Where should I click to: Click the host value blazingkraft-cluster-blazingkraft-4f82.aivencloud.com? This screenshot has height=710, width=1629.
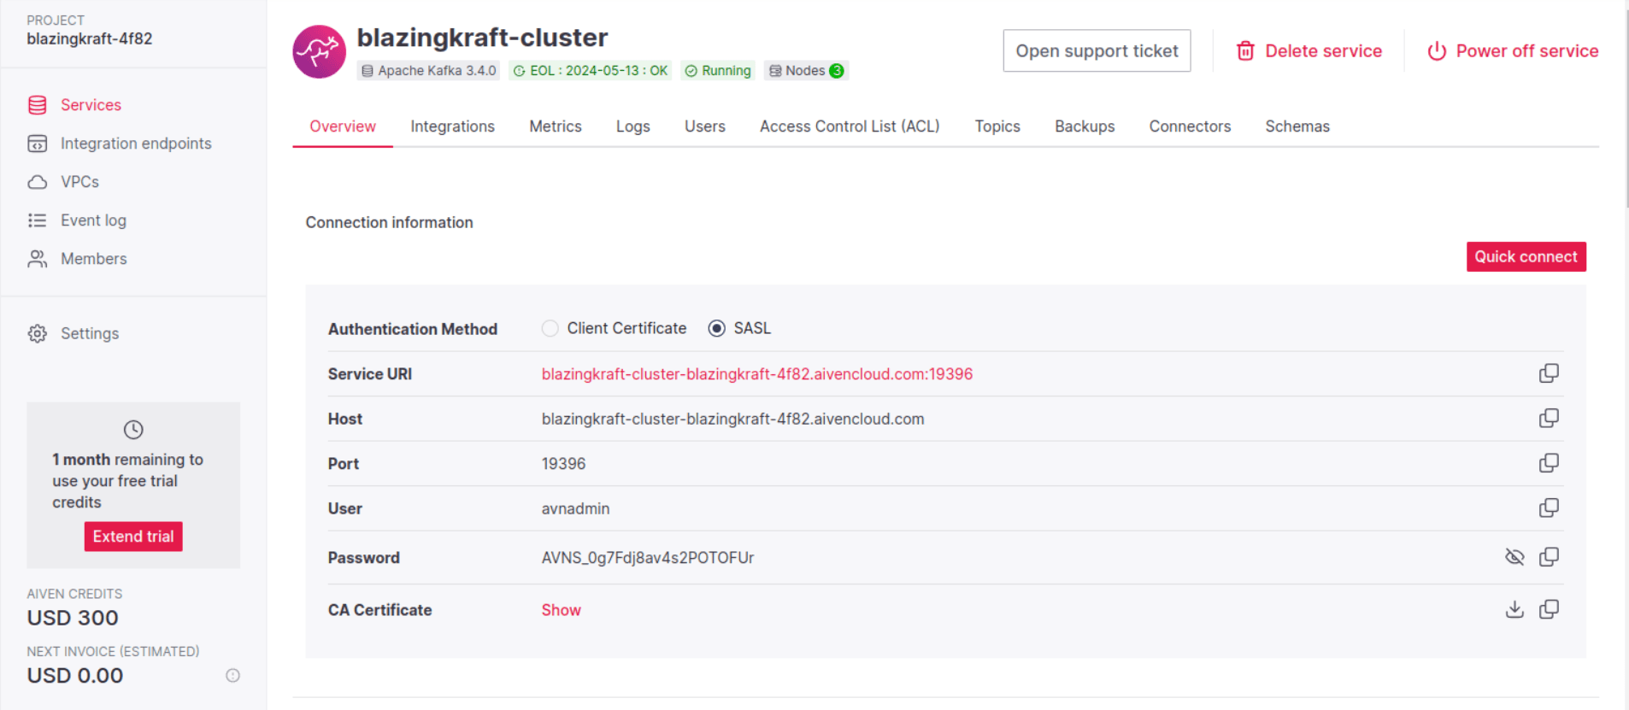[732, 419]
